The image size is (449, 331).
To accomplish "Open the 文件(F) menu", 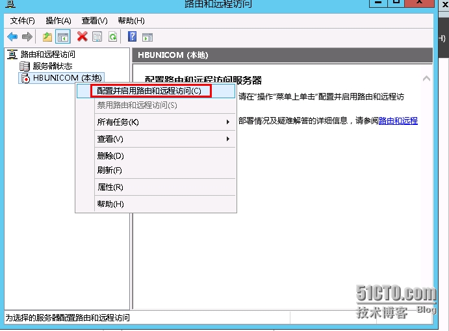I will 22,21.
